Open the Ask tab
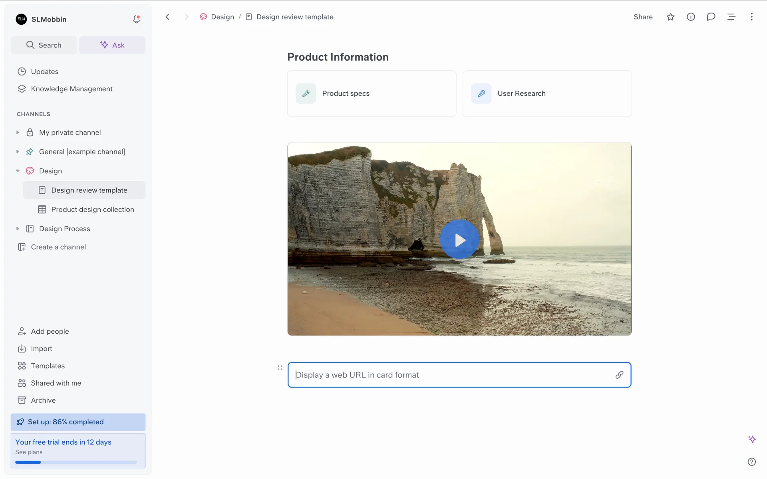 (112, 45)
